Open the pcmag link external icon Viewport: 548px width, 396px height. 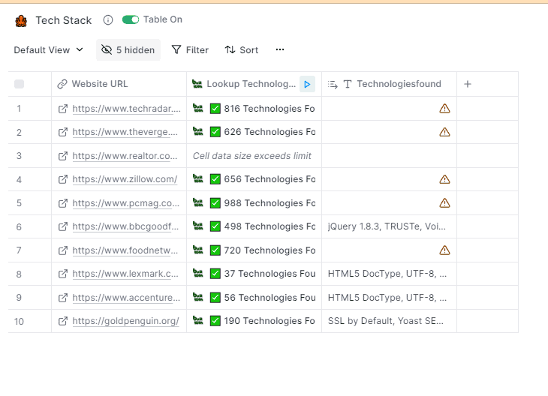pyautogui.click(x=63, y=203)
